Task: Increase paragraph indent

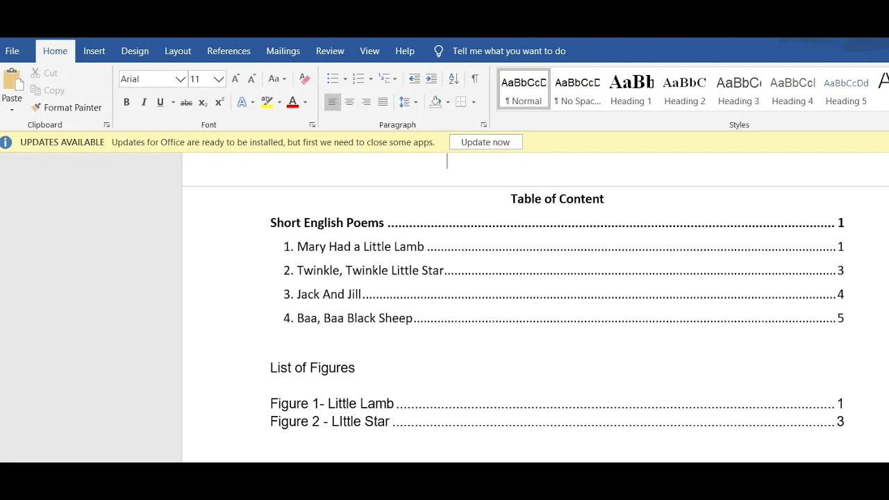Action: (431, 79)
